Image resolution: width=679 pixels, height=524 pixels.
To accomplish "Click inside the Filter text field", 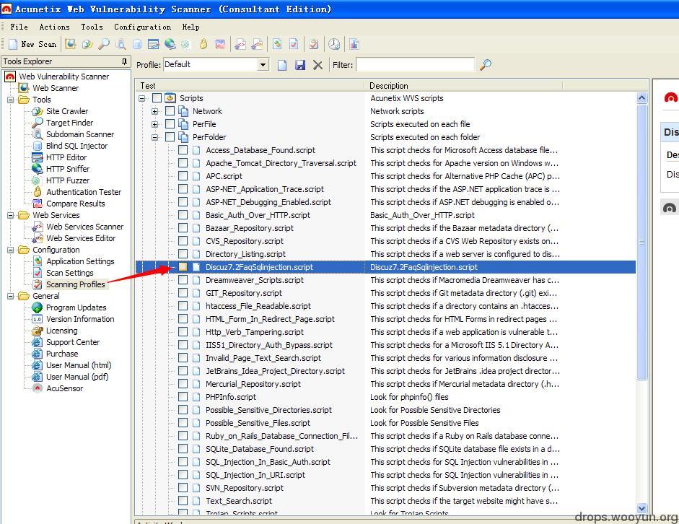I will (x=415, y=65).
